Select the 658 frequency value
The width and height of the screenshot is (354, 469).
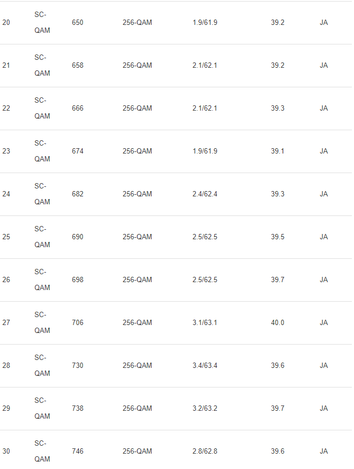coord(77,65)
